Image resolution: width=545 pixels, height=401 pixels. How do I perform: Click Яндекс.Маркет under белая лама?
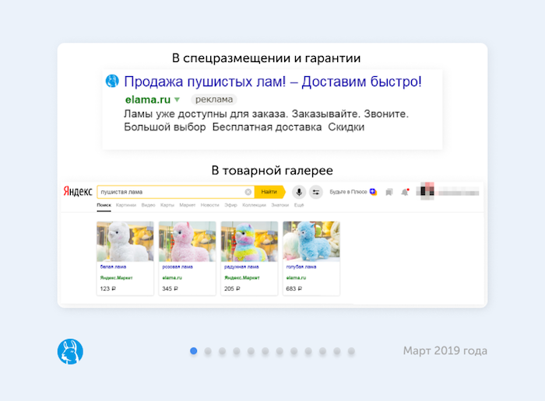tap(117, 278)
